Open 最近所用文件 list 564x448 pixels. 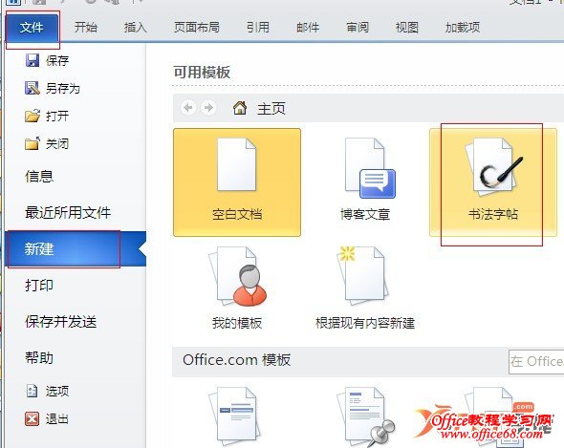[x=68, y=212]
